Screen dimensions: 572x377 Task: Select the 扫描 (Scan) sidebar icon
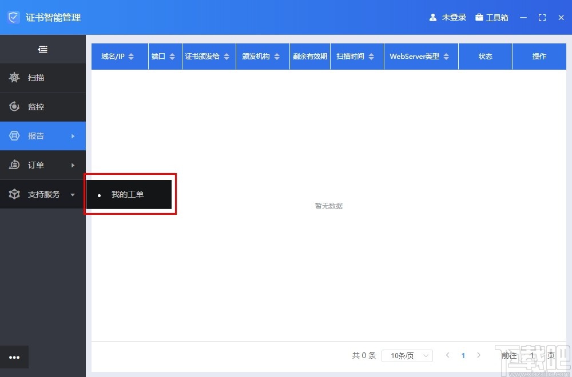pyautogui.click(x=14, y=78)
